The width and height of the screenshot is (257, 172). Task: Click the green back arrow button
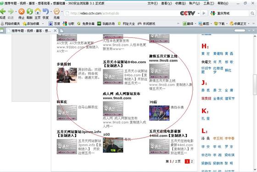3,11
